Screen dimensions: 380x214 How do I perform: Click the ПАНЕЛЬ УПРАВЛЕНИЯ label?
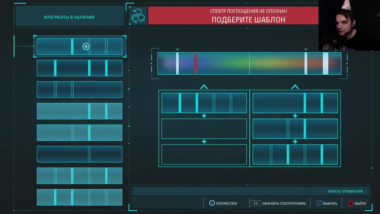(345, 191)
